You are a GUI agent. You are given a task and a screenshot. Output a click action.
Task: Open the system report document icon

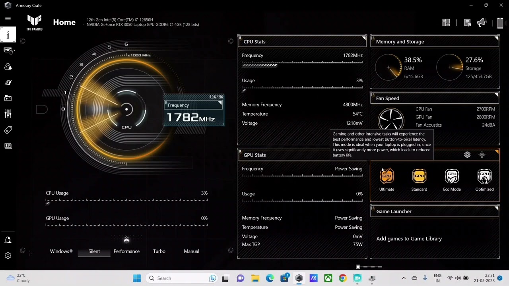point(468,23)
